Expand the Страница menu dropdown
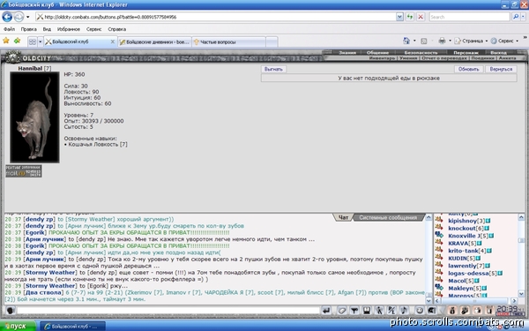Screen dimensions: 529x331 click(x=486, y=41)
